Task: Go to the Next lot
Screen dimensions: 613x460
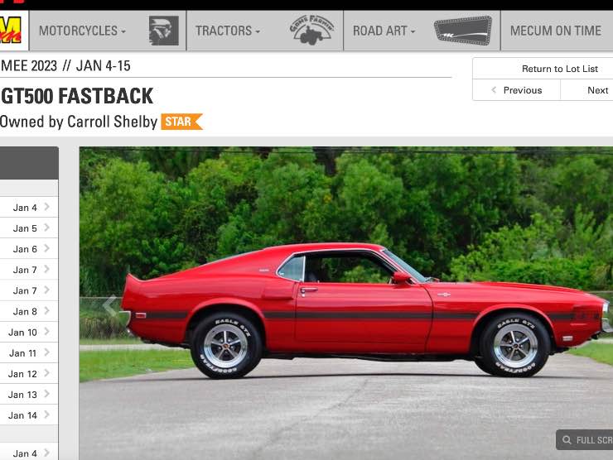Action: pyautogui.click(x=597, y=90)
